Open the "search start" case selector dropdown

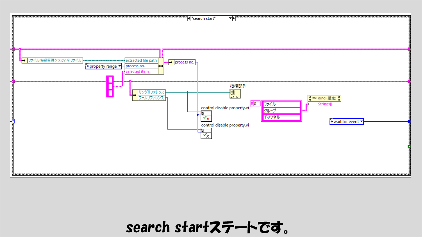[x=231, y=18]
